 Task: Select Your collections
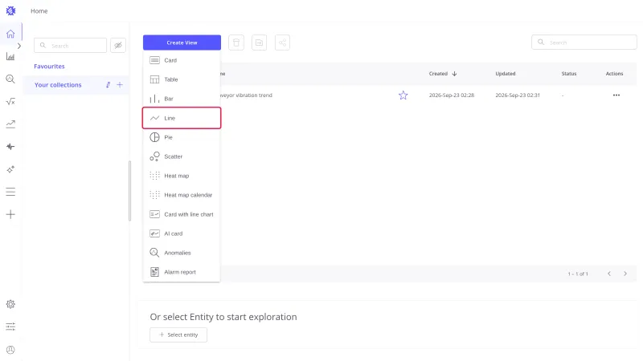pyautogui.click(x=58, y=85)
